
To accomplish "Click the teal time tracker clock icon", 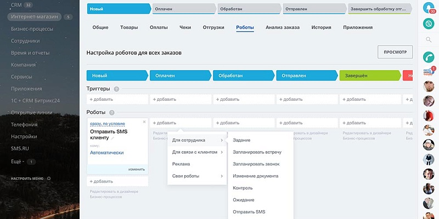I will [429, 24].
